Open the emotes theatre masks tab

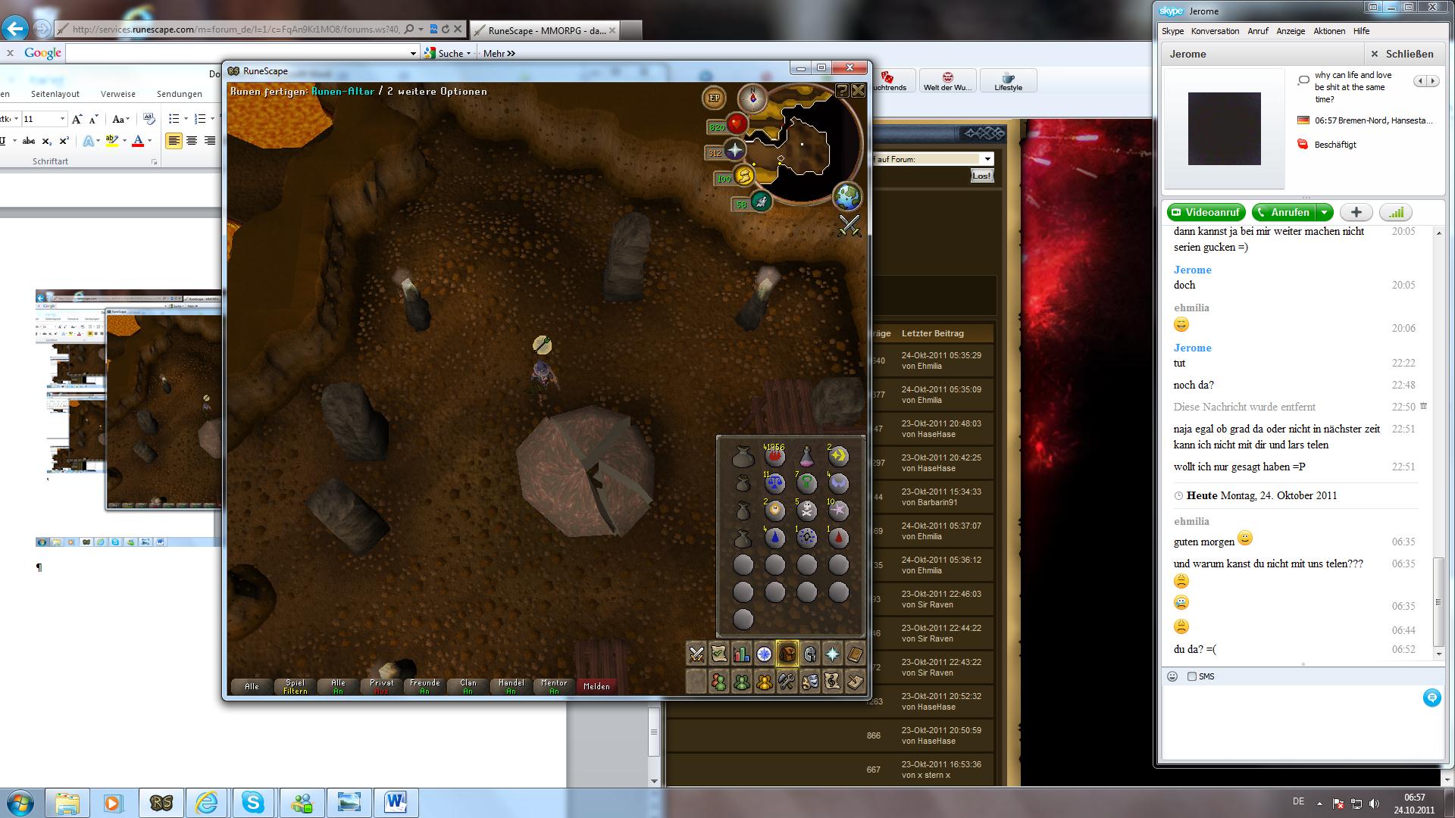tap(809, 682)
